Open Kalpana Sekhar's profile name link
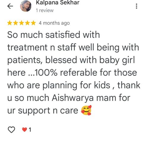148x148 pixels. 58,3
